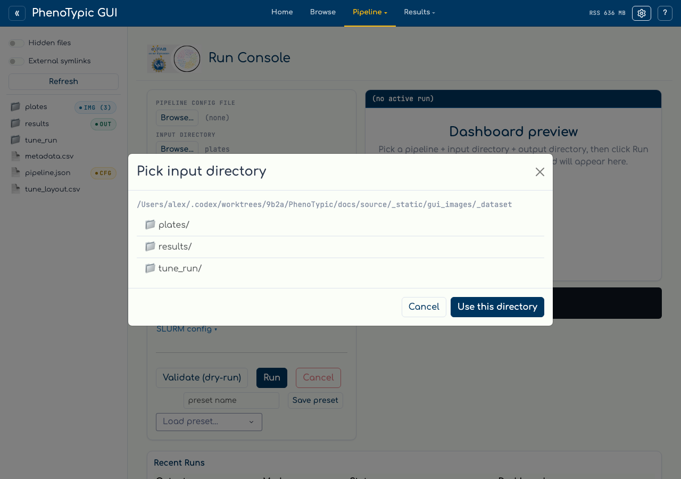This screenshot has width=681, height=479.
Task: Click the IMG (3) badge
Action: (x=95, y=108)
